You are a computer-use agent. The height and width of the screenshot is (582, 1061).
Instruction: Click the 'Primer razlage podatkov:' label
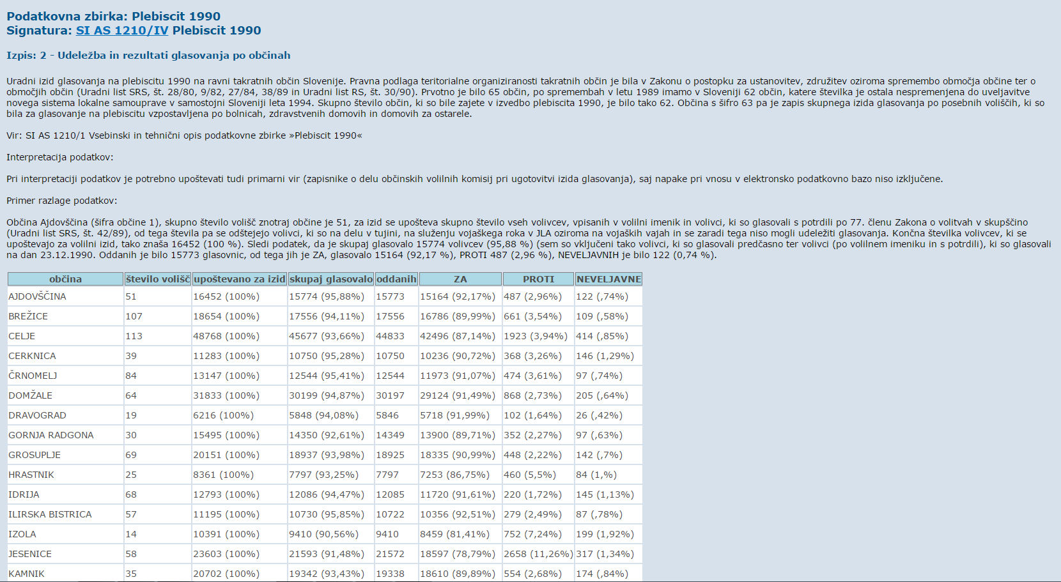[62, 201]
